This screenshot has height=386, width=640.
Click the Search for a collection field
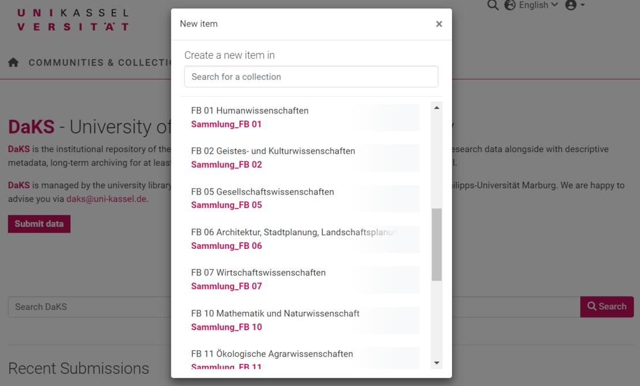point(311,77)
